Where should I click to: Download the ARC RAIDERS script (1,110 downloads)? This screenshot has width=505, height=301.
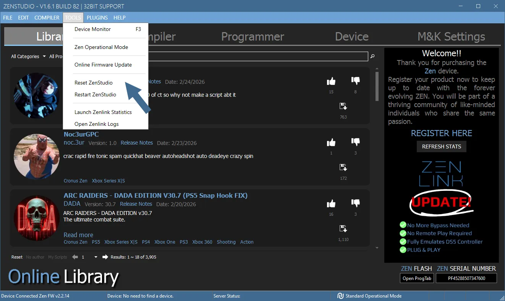coord(343,229)
